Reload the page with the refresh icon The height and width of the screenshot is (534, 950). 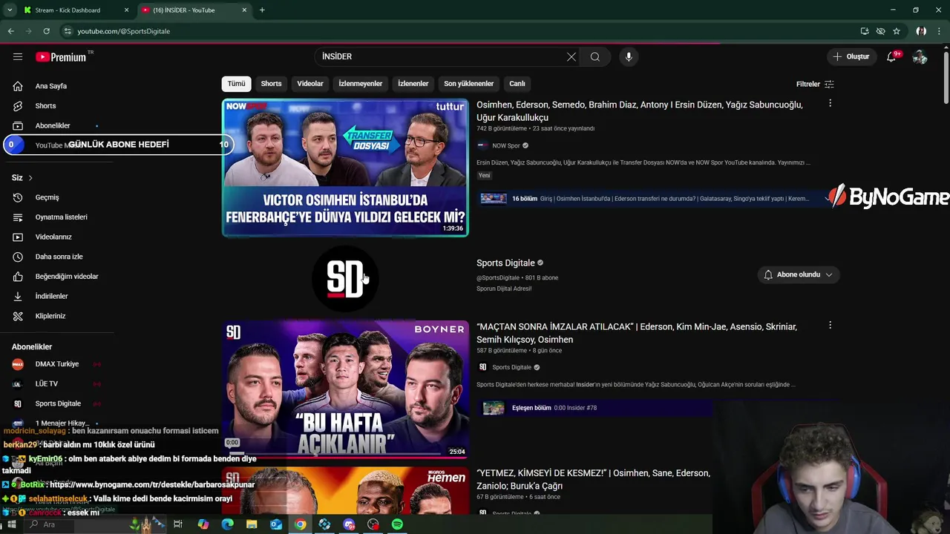tap(46, 31)
